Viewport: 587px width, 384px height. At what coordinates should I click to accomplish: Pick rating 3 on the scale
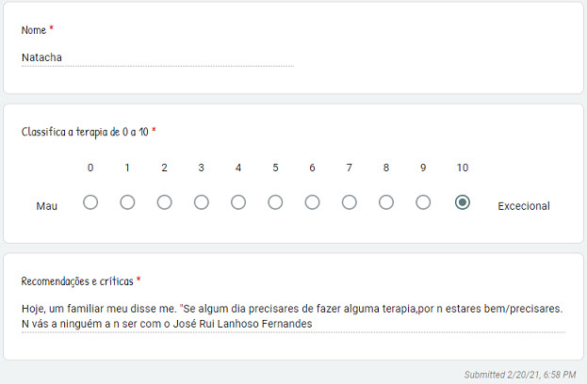click(202, 202)
